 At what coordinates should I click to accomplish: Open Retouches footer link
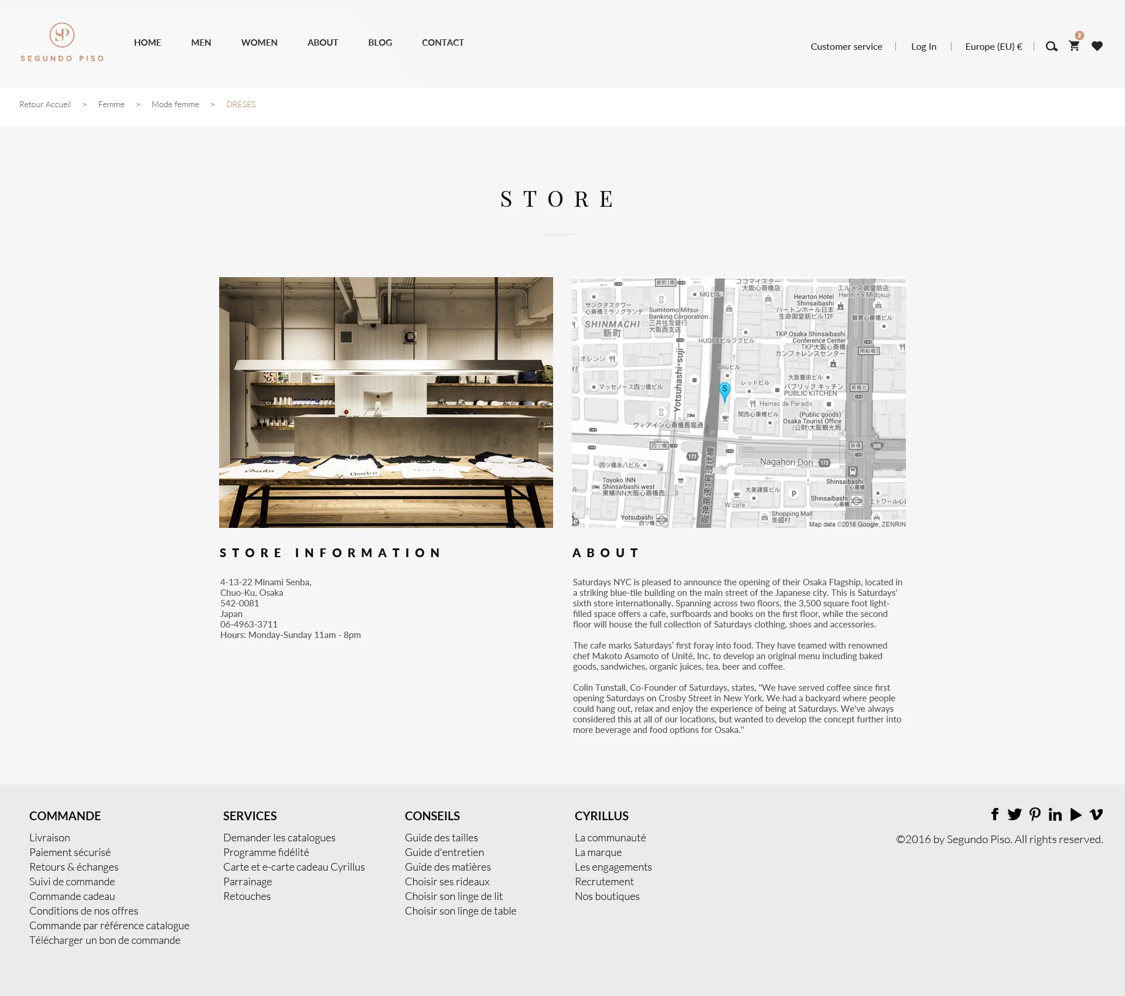[x=247, y=896]
